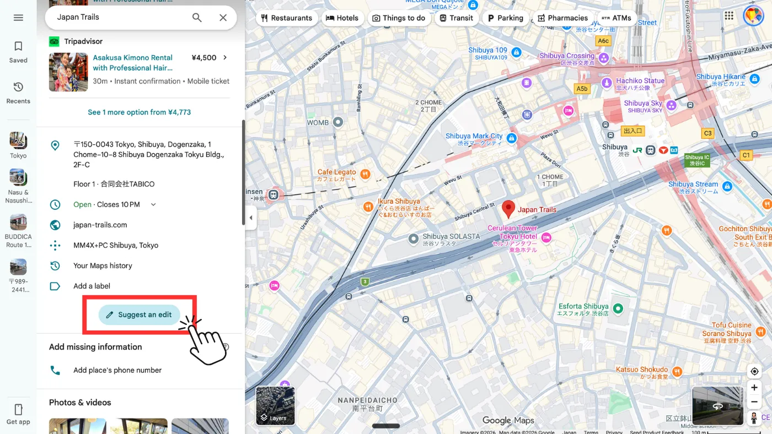Click the ¥4,500 price arrow
Viewport: 772px width, 434px height.
tap(224, 57)
